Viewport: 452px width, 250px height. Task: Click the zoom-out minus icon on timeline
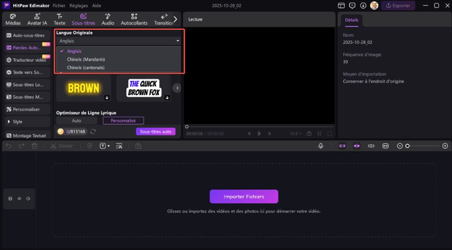pyautogui.click(x=400, y=146)
